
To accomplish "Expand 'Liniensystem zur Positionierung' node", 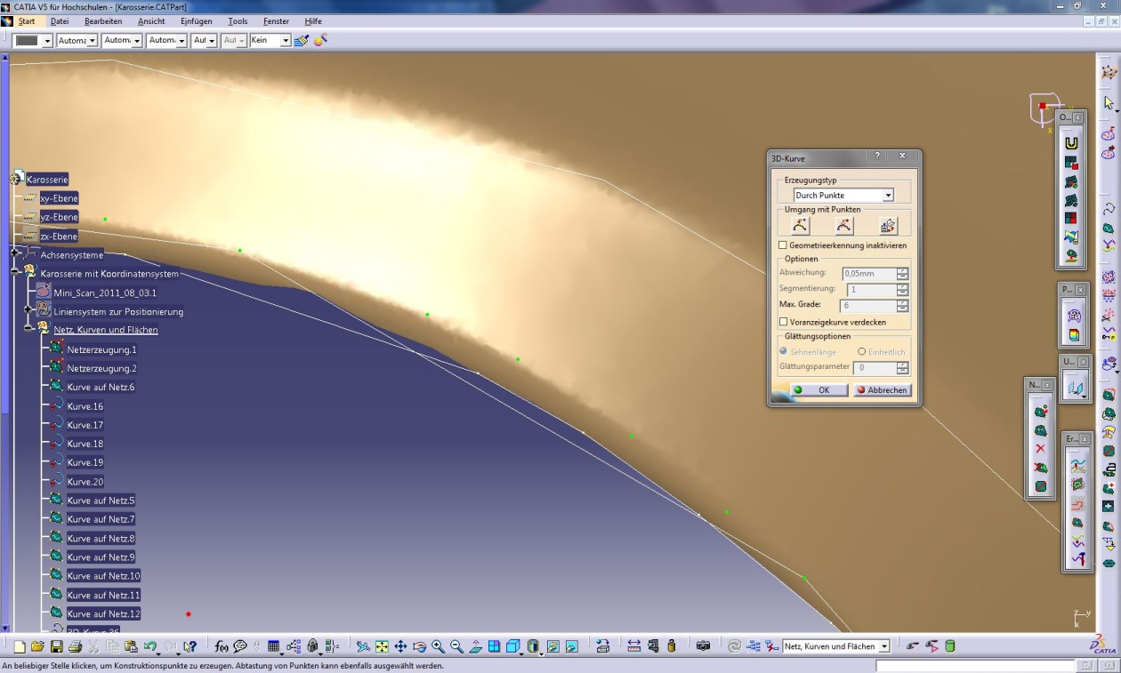I will pos(28,310).
